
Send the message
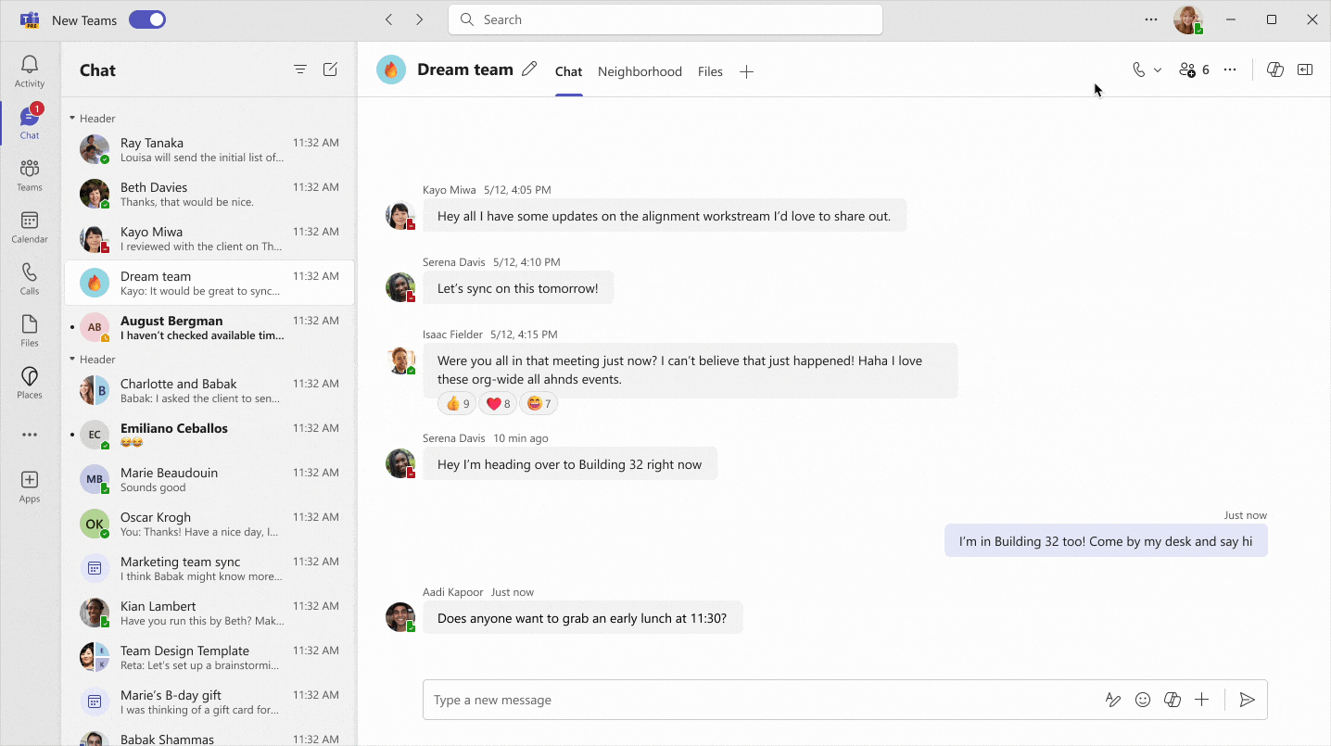(x=1248, y=700)
